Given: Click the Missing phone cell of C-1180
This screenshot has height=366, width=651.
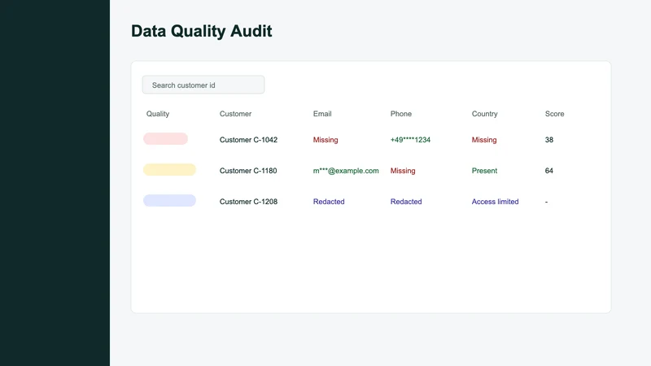Looking at the screenshot, I should (403, 171).
